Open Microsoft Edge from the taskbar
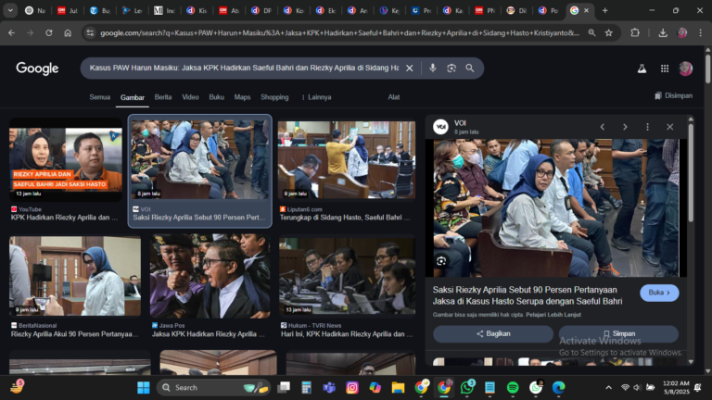The image size is (712, 400). [x=558, y=388]
